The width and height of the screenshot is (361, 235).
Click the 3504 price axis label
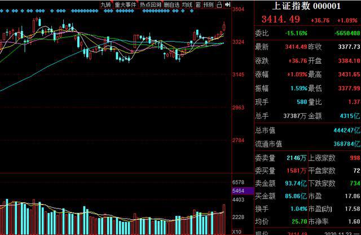[238, 9]
